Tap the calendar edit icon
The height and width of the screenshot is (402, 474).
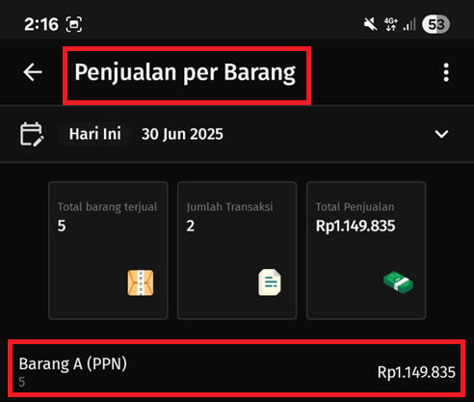32,134
